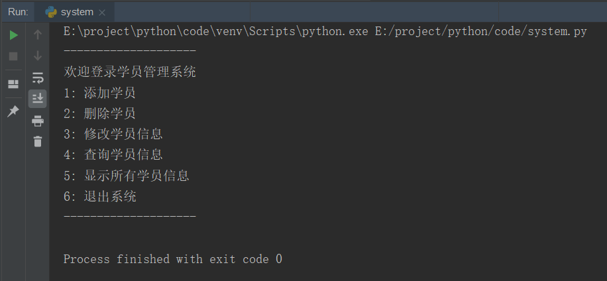607x281 pixels.
Task: Clear console with the trash icon
Action: point(38,141)
